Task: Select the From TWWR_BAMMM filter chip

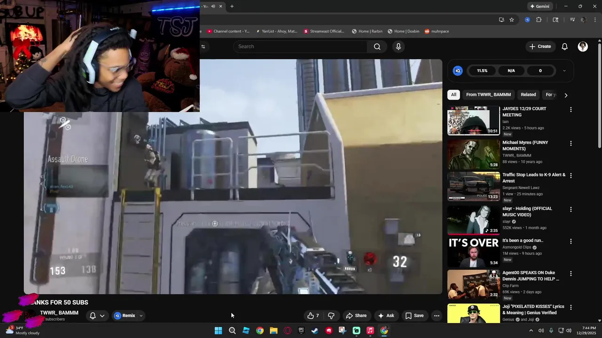Action: 488,95
